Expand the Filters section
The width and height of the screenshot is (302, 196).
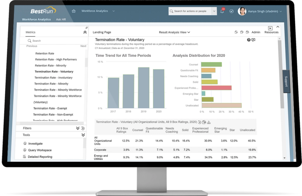pos(78,128)
